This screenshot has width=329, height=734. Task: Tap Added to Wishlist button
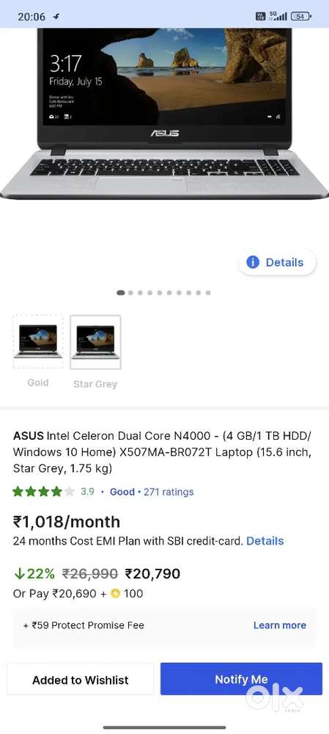tap(81, 680)
